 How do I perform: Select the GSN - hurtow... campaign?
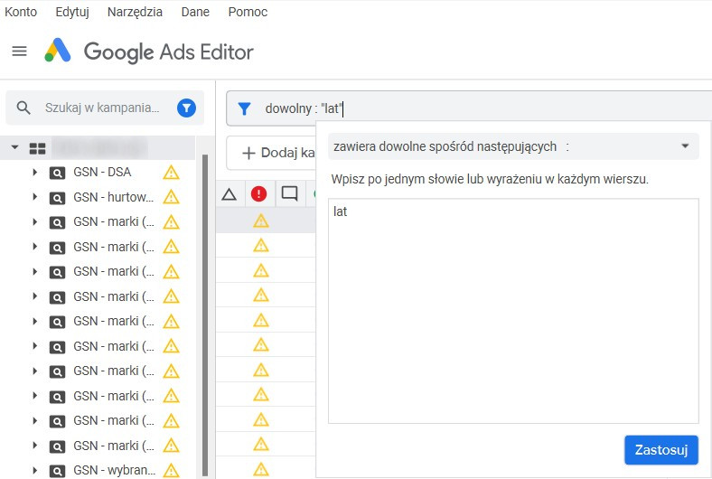(x=114, y=197)
